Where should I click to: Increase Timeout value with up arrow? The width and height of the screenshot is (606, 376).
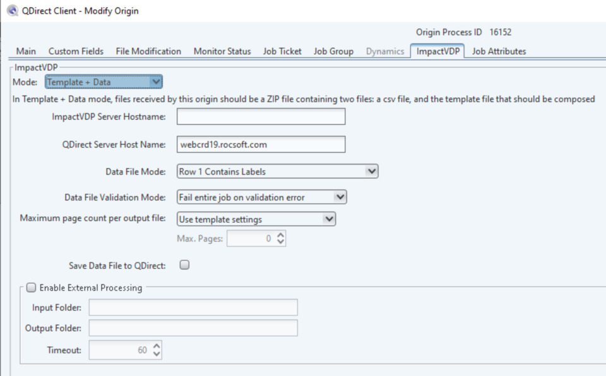coord(157,346)
